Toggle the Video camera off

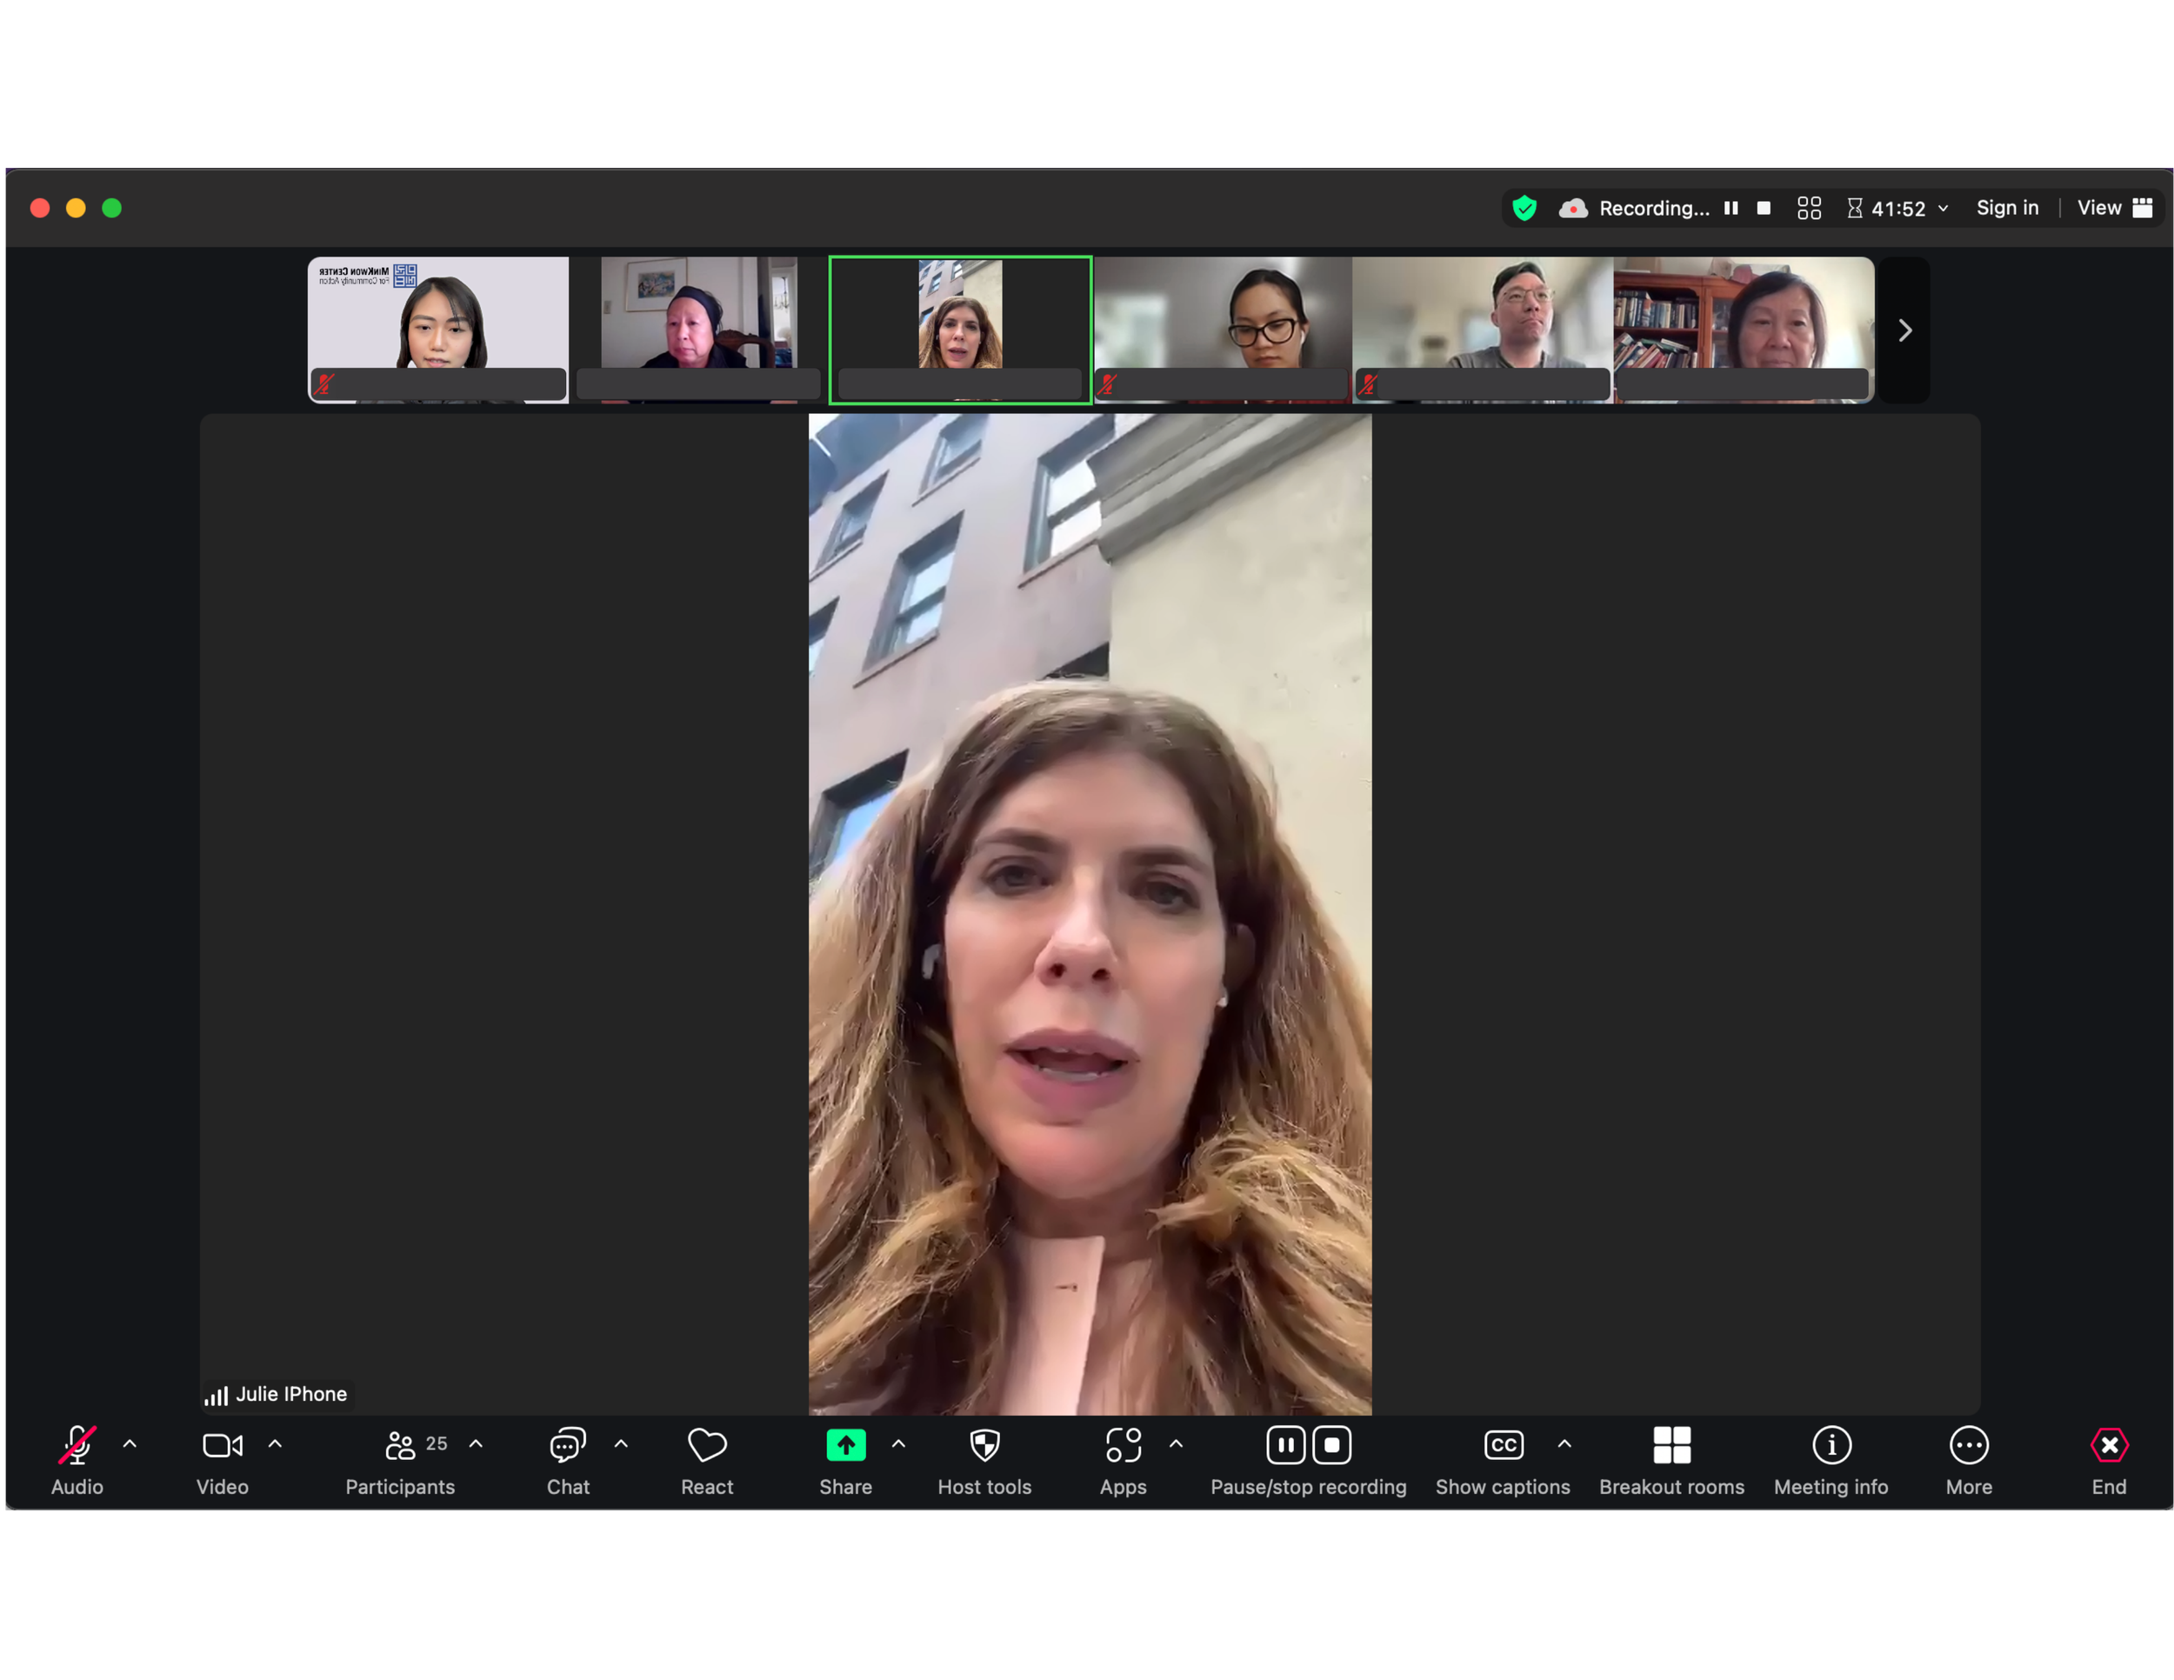[222, 1446]
